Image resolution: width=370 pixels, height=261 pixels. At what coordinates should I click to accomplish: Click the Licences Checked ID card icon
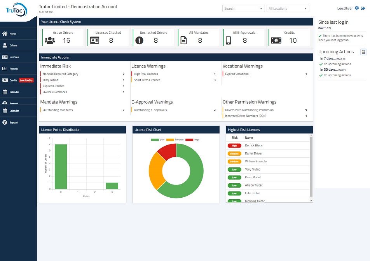tap(94, 40)
